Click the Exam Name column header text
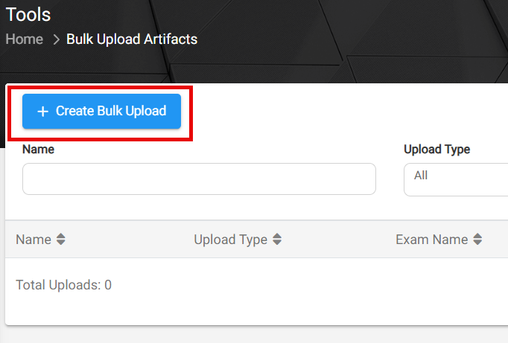The height and width of the screenshot is (343, 508). click(x=432, y=240)
